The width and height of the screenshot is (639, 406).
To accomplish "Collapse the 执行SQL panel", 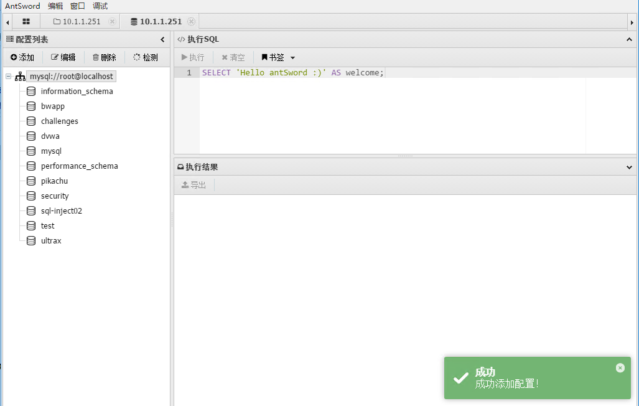I will click(629, 40).
